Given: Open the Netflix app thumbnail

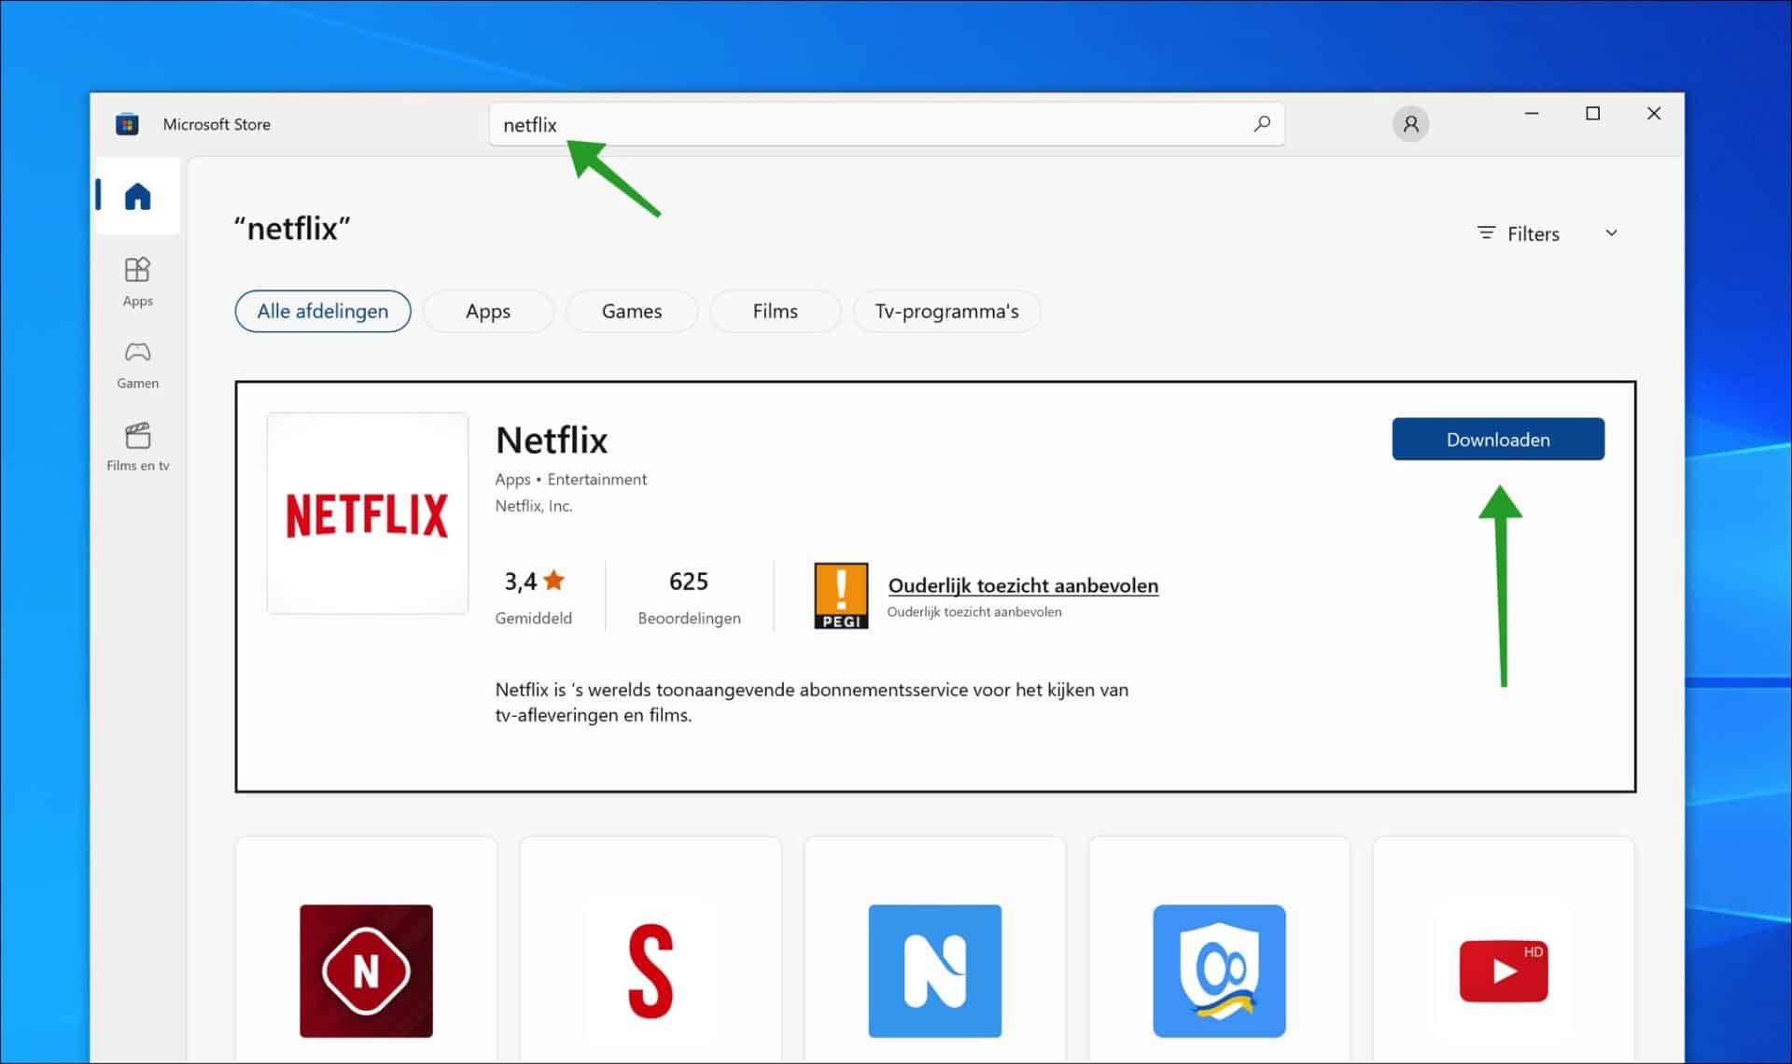Looking at the screenshot, I should point(367,514).
